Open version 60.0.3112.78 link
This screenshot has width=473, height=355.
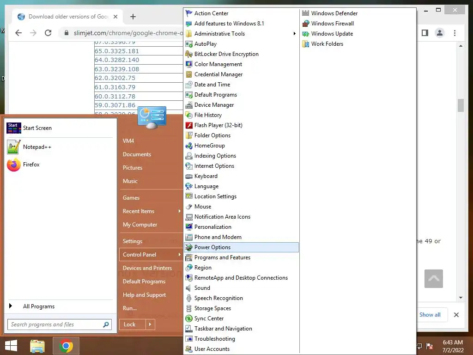115,96
